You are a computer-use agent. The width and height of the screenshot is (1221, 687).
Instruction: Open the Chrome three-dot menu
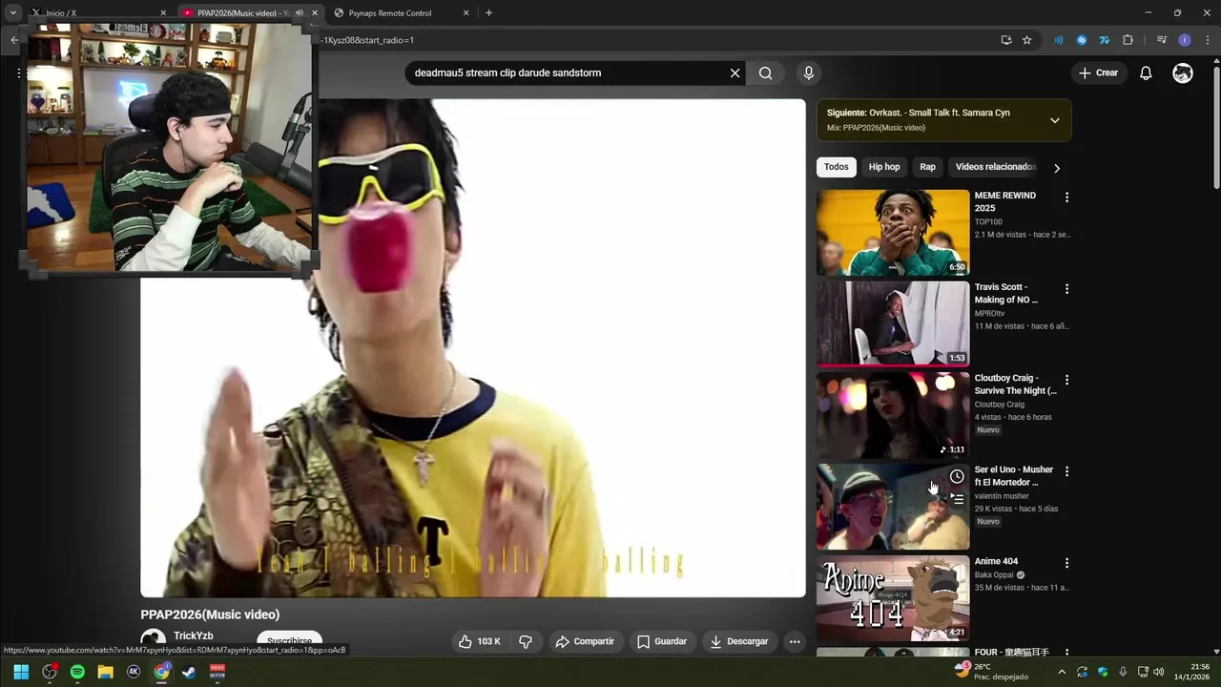tap(1208, 40)
